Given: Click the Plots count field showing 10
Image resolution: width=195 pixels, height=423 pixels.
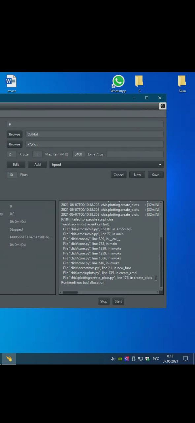Looking at the screenshot, I should (x=12, y=175).
